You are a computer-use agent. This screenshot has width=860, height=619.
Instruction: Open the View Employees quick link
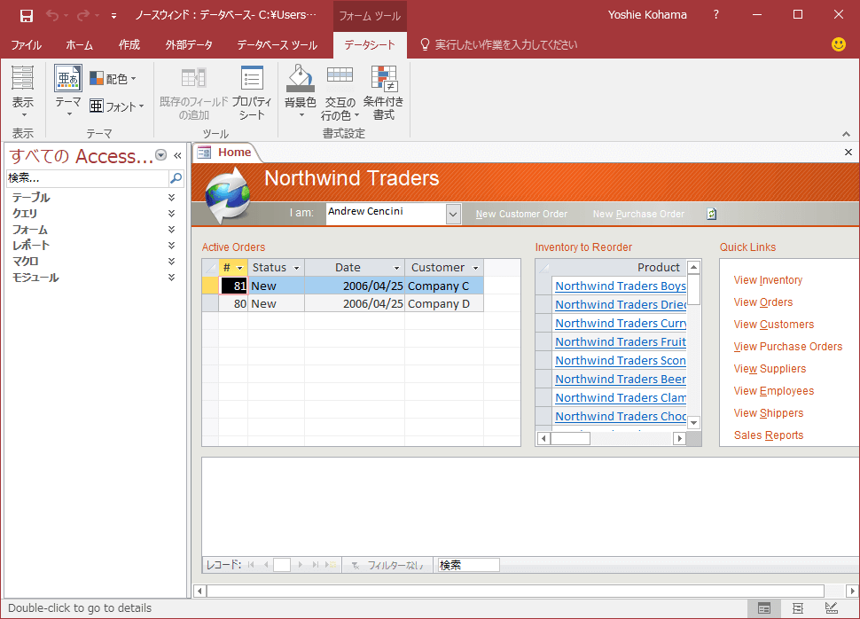(x=774, y=391)
